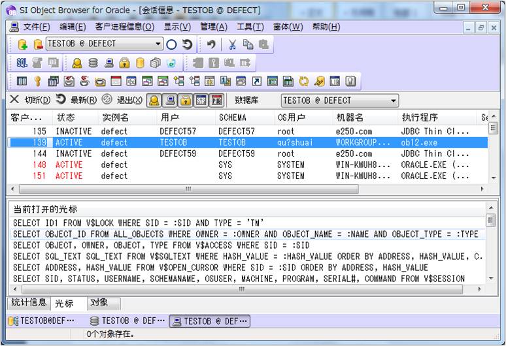
Task: Click the 最新(R) refresh button
Action: pyautogui.click(x=76, y=100)
